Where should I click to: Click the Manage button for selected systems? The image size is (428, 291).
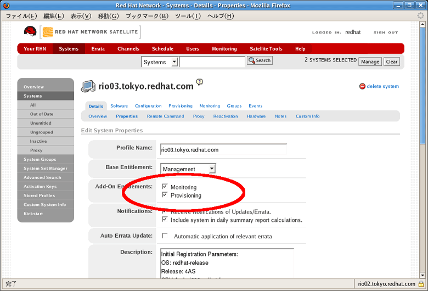pyautogui.click(x=370, y=61)
